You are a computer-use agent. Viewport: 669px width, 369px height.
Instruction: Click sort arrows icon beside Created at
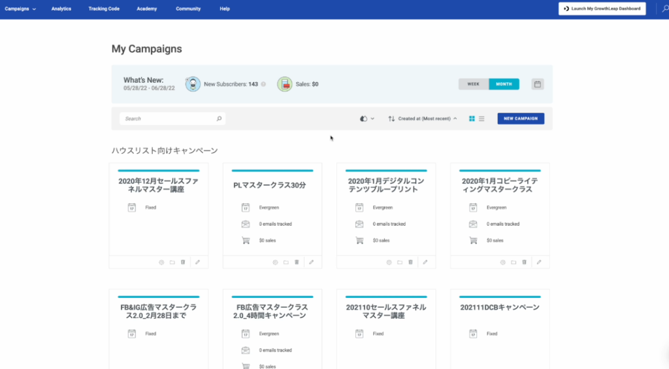tap(391, 119)
